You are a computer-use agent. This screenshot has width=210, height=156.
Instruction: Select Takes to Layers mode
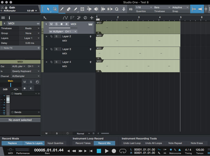[x=34, y=143]
